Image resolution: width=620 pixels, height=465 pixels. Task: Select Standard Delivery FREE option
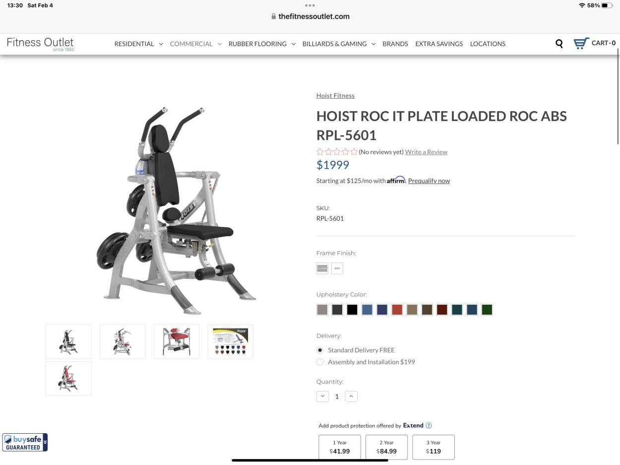(320, 350)
